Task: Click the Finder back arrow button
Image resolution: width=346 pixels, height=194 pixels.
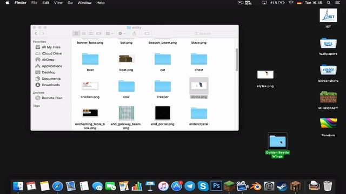Action: 36,33
